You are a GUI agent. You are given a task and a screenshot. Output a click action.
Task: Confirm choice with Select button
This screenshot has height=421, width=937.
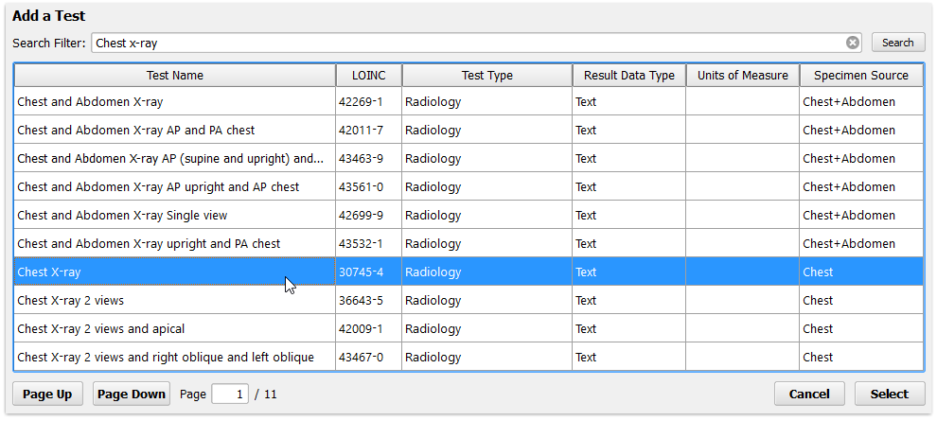[x=889, y=394]
